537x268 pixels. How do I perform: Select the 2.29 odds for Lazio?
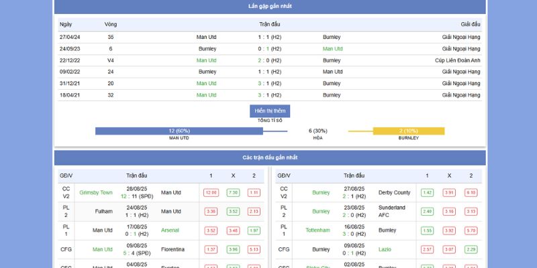[471, 249]
